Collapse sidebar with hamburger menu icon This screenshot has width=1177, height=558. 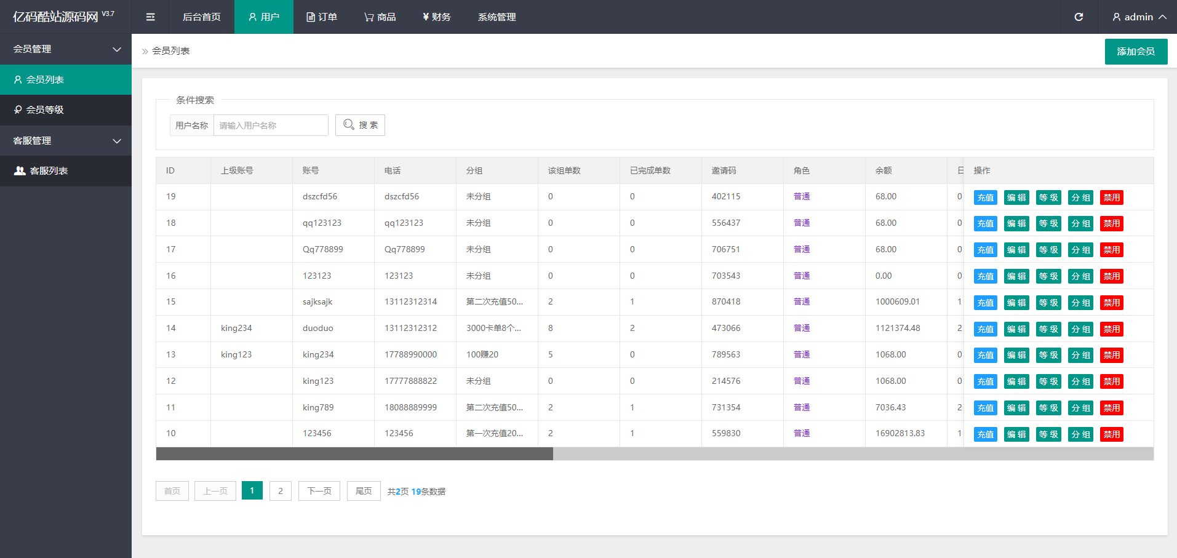[x=150, y=17]
